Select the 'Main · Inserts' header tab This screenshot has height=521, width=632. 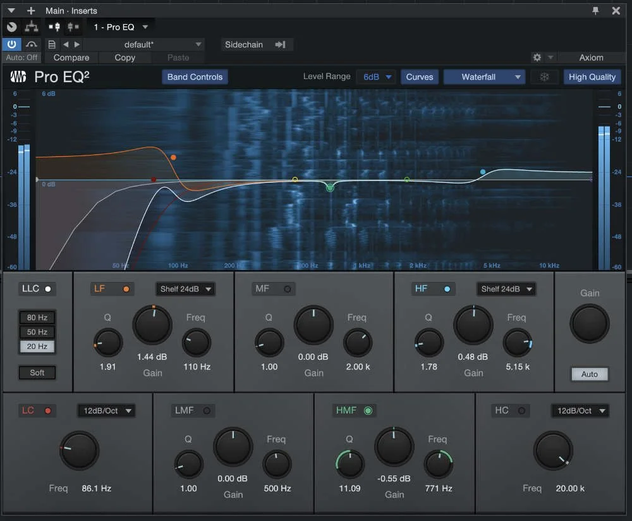point(71,10)
